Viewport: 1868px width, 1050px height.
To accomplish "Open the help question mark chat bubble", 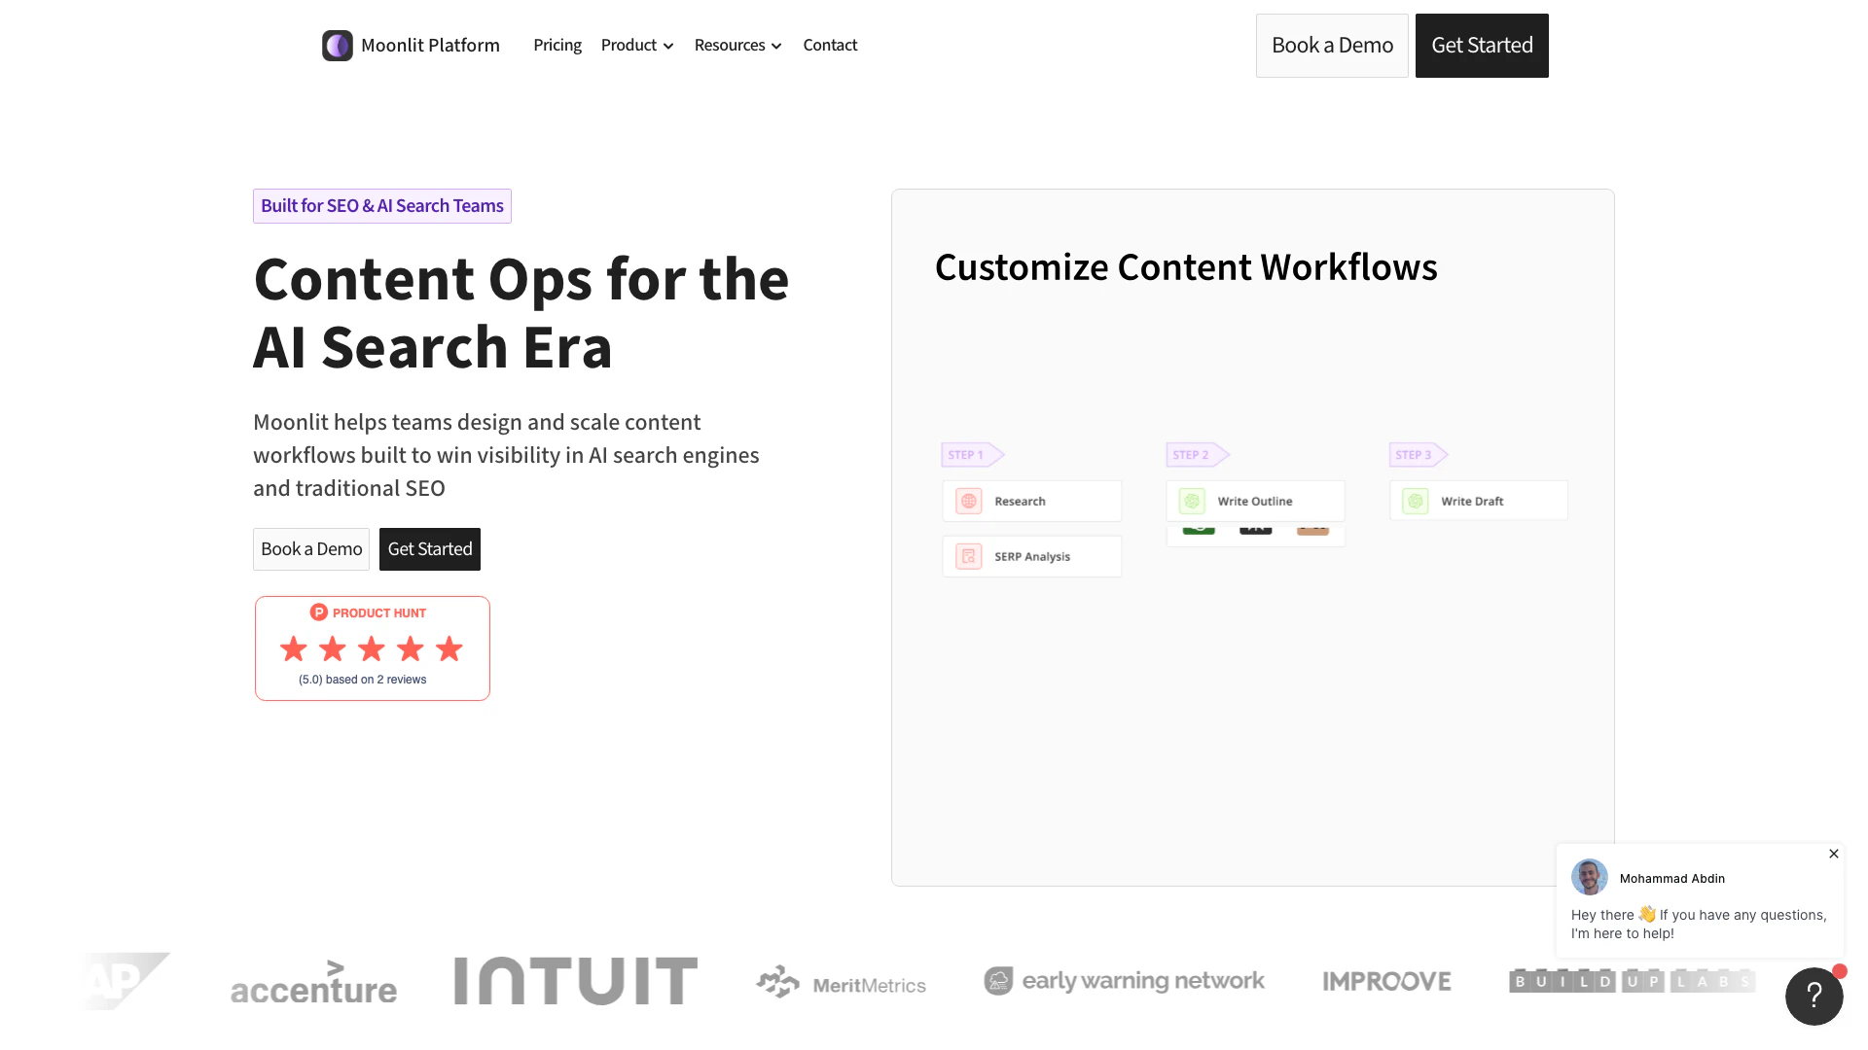I will (x=1814, y=997).
